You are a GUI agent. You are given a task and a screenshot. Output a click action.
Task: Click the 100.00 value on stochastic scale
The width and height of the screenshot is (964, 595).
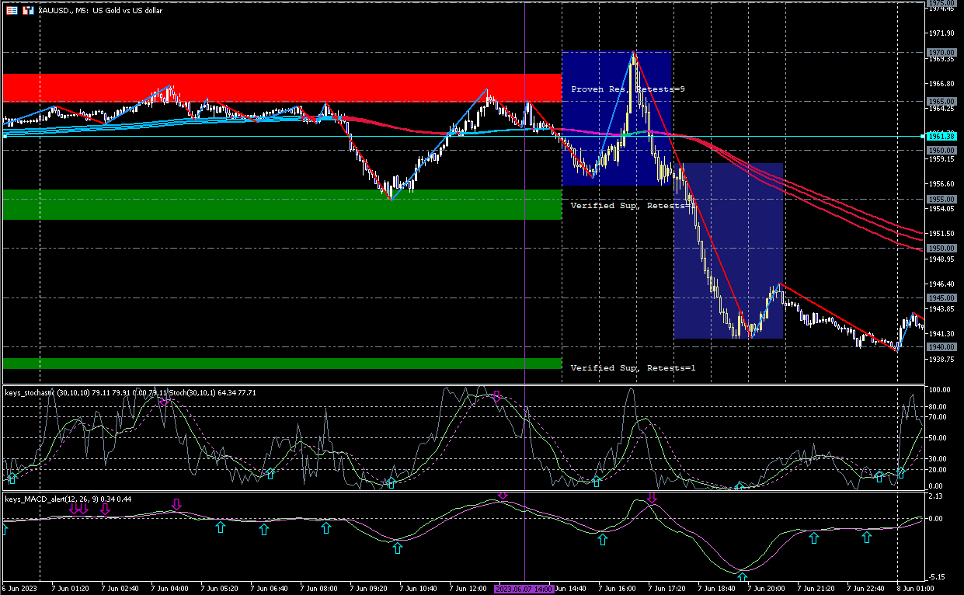coord(939,389)
